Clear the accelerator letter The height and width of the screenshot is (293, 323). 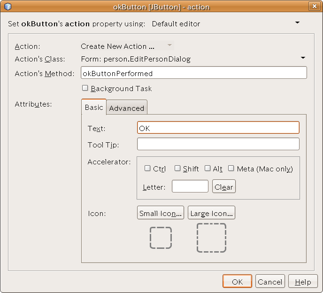(x=223, y=187)
